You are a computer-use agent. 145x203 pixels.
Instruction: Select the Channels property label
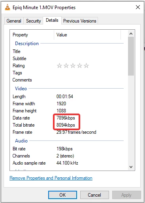point(21,156)
